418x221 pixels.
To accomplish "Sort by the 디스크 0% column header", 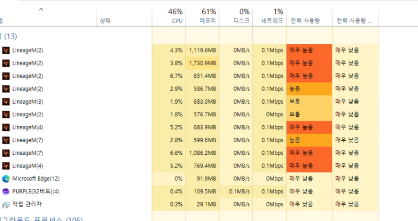I will click(x=236, y=17).
